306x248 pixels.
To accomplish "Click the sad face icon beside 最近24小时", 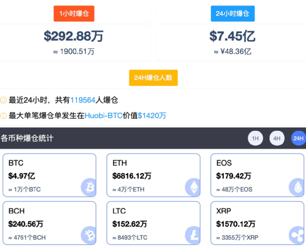I will click(3, 100).
